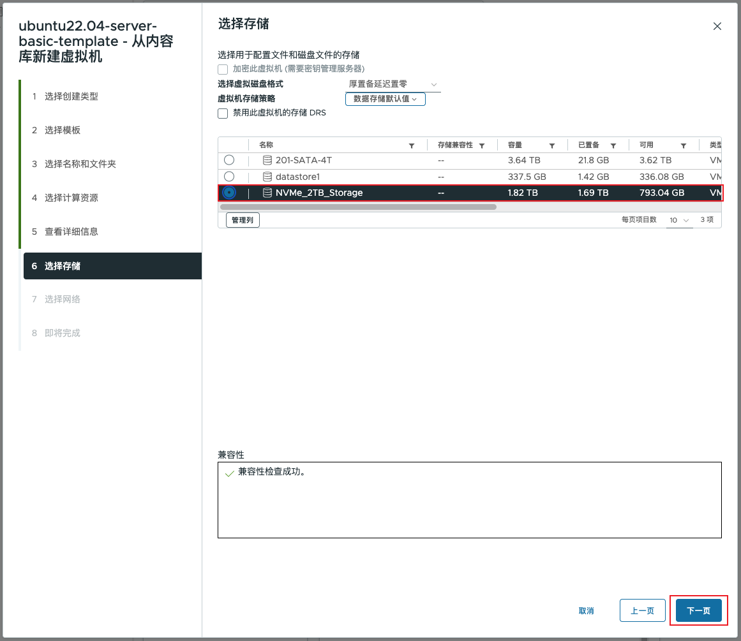Go to step 4 选择计算资源
Image resolution: width=741 pixels, height=641 pixels.
65,198
